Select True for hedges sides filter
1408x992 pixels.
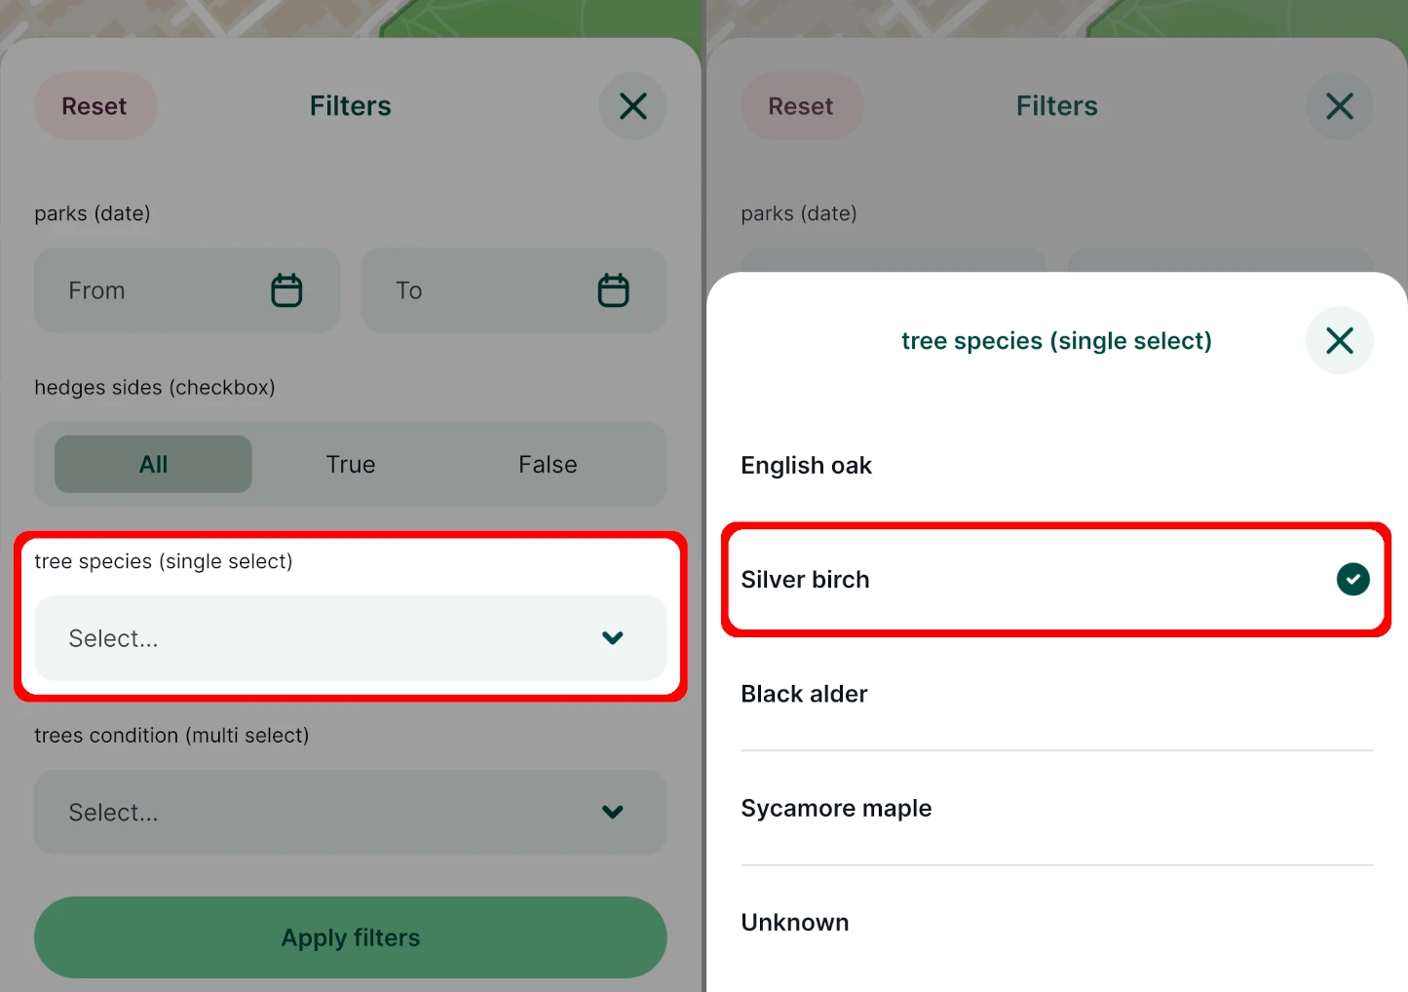tap(350, 464)
